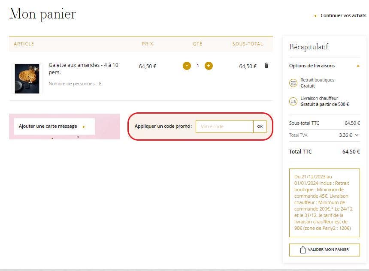The height and width of the screenshot is (271, 369).
Task: Increase quantity with the plus button
Action: tap(209, 66)
